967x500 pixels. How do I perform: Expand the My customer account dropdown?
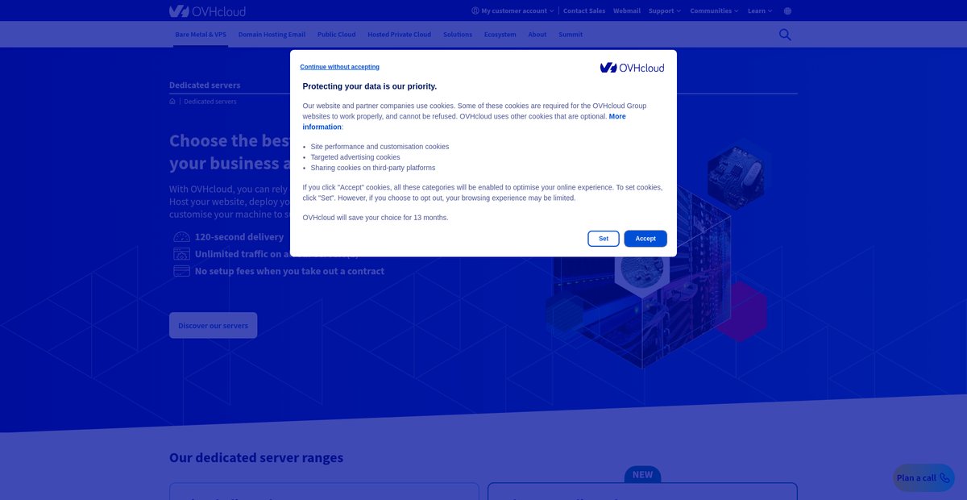click(513, 11)
